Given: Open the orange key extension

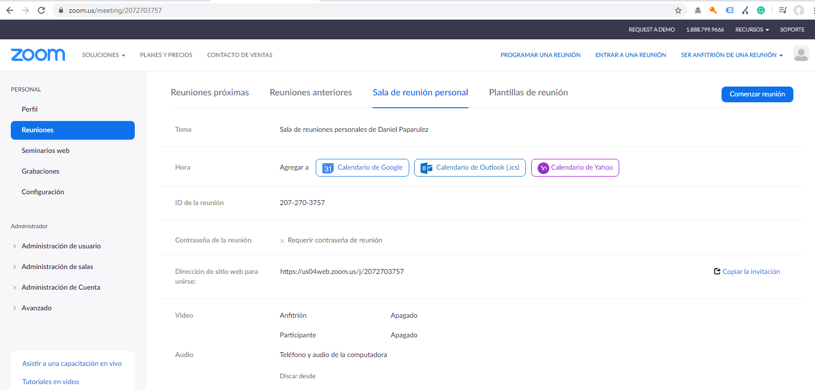Looking at the screenshot, I should pos(713,10).
